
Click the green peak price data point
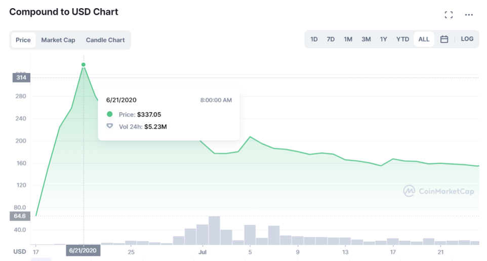click(x=84, y=65)
